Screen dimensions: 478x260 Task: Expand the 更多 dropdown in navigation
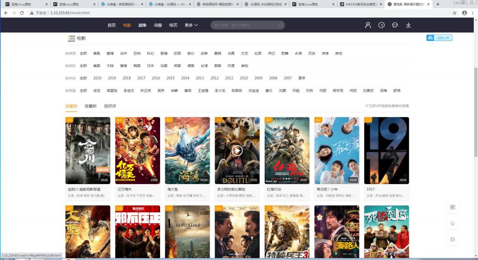pos(191,25)
